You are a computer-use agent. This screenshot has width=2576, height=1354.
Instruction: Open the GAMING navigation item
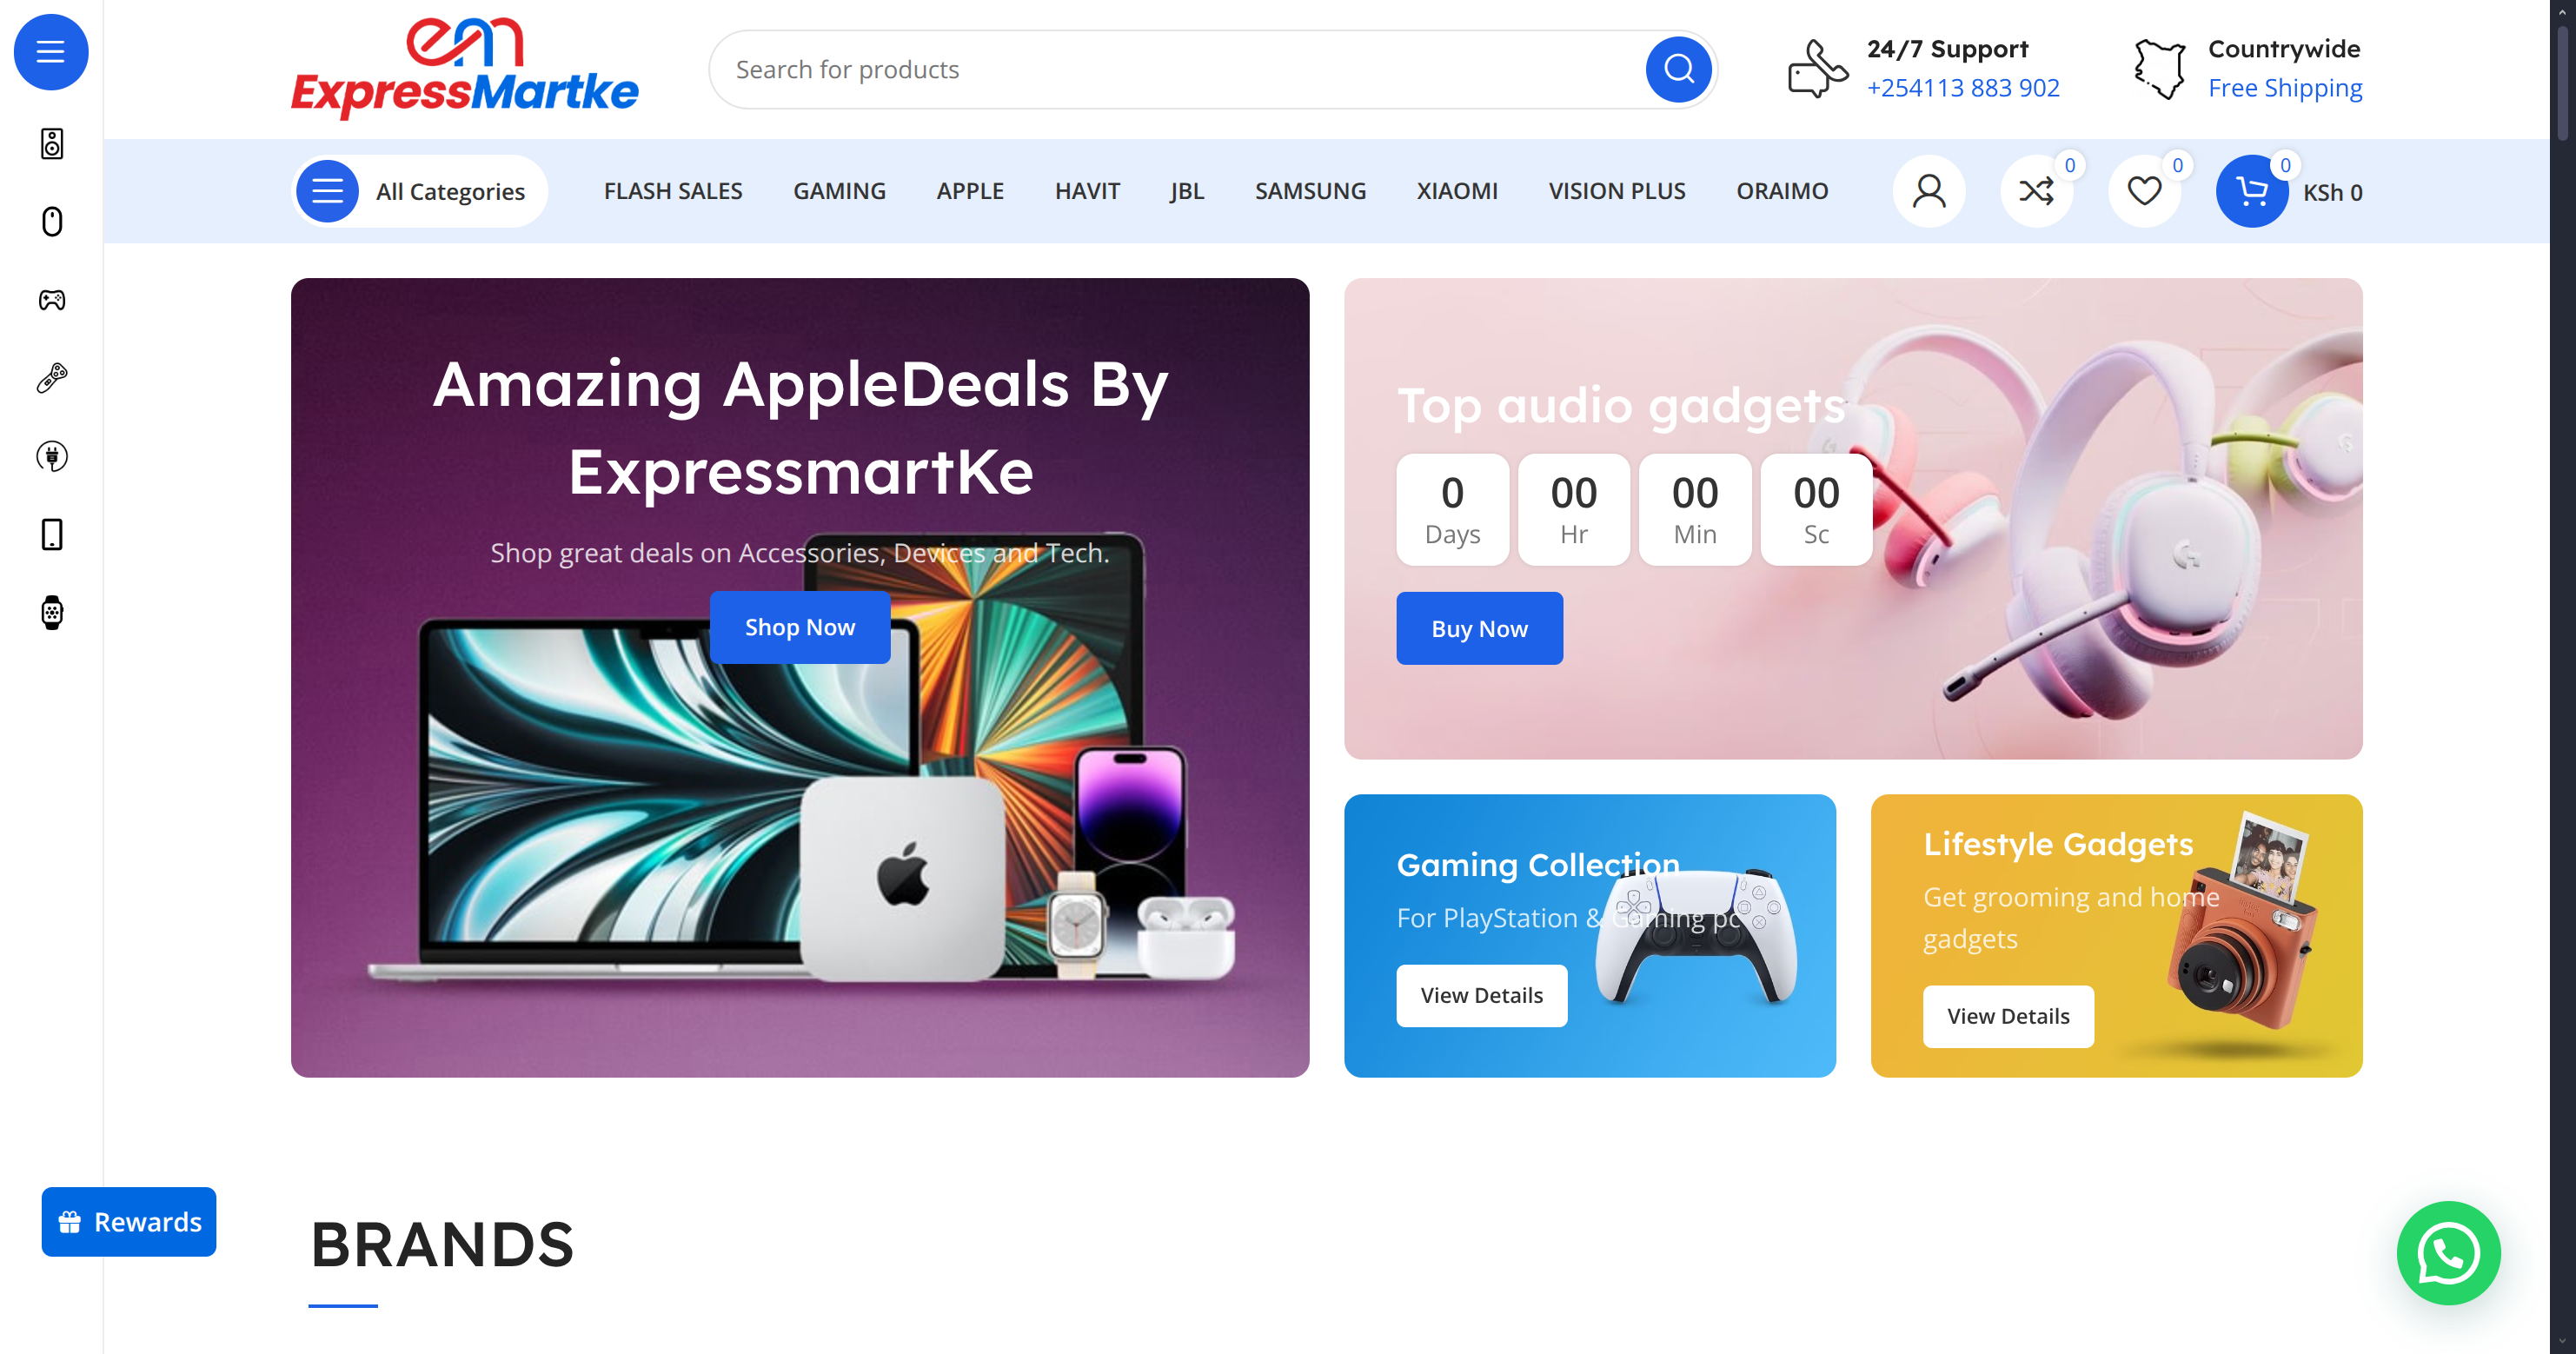click(x=839, y=191)
